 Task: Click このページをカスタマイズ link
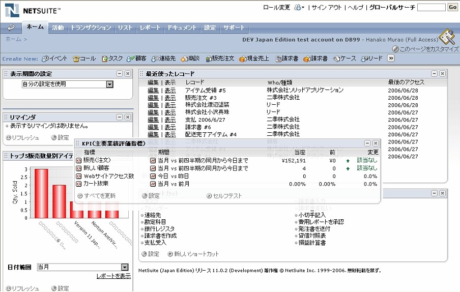pos(426,49)
